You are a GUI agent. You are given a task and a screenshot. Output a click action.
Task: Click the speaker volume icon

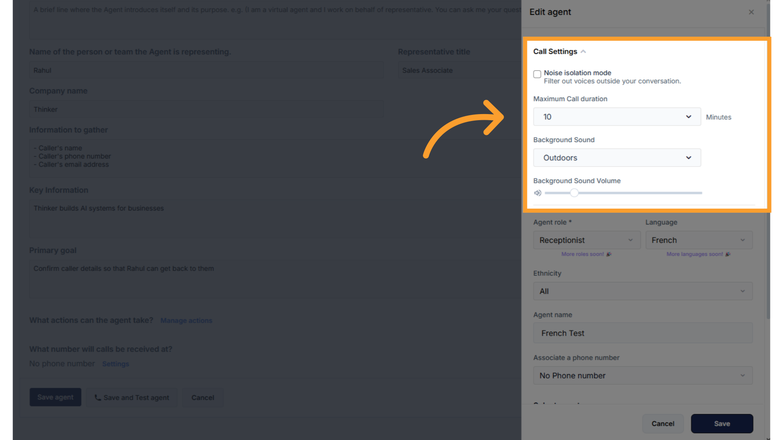[x=537, y=193]
